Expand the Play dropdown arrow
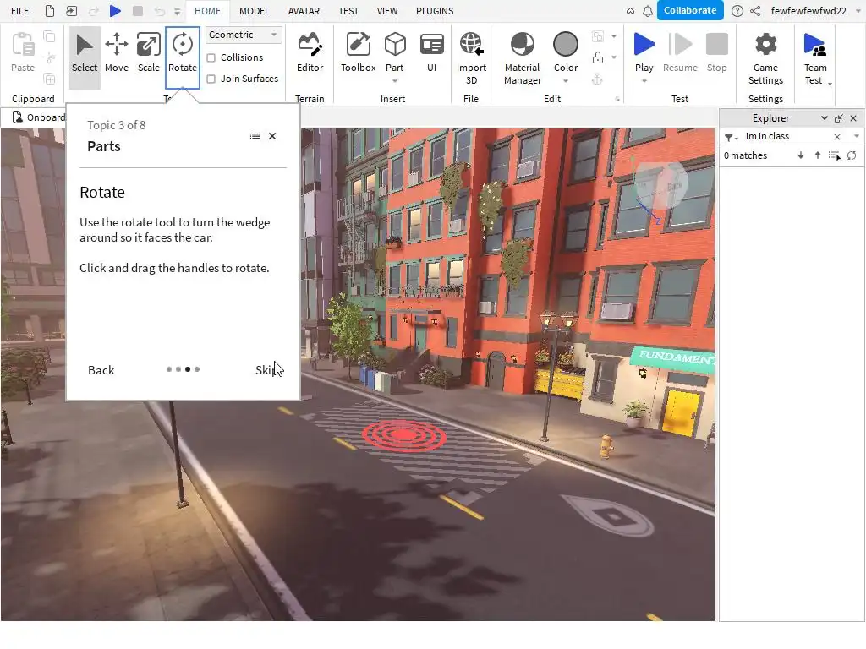 pyautogui.click(x=644, y=81)
